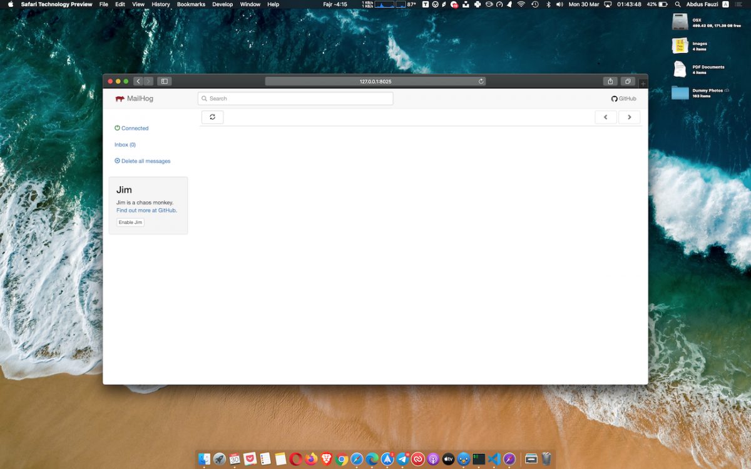
Task: Toggle the Safari sidebar
Action: [164, 81]
